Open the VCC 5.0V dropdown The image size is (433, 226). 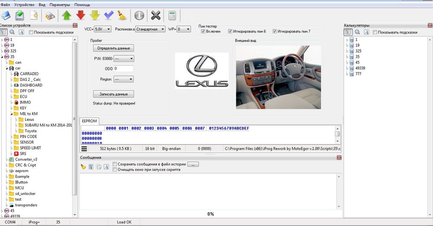pos(103,29)
